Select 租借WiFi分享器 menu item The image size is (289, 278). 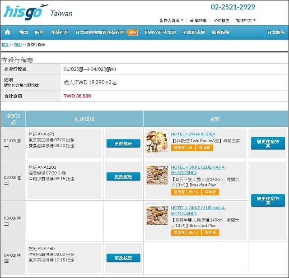[x=160, y=32]
